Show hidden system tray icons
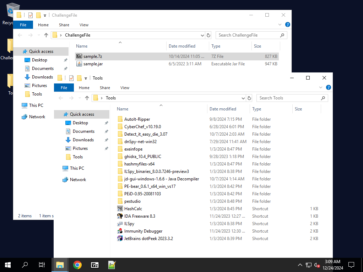363x272 pixels. [x=300, y=265]
